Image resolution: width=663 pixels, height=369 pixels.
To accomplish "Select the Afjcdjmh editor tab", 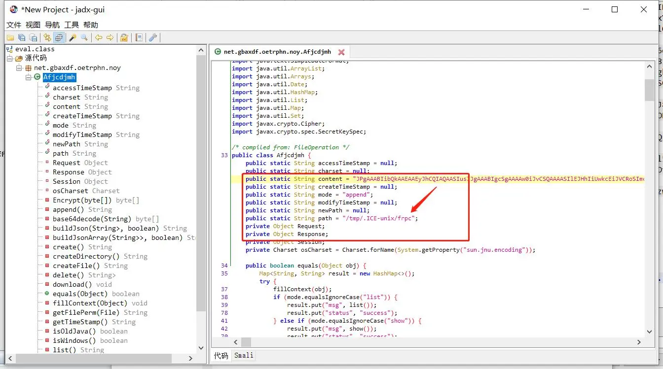I will pyautogui.click(x=277, y=52).
